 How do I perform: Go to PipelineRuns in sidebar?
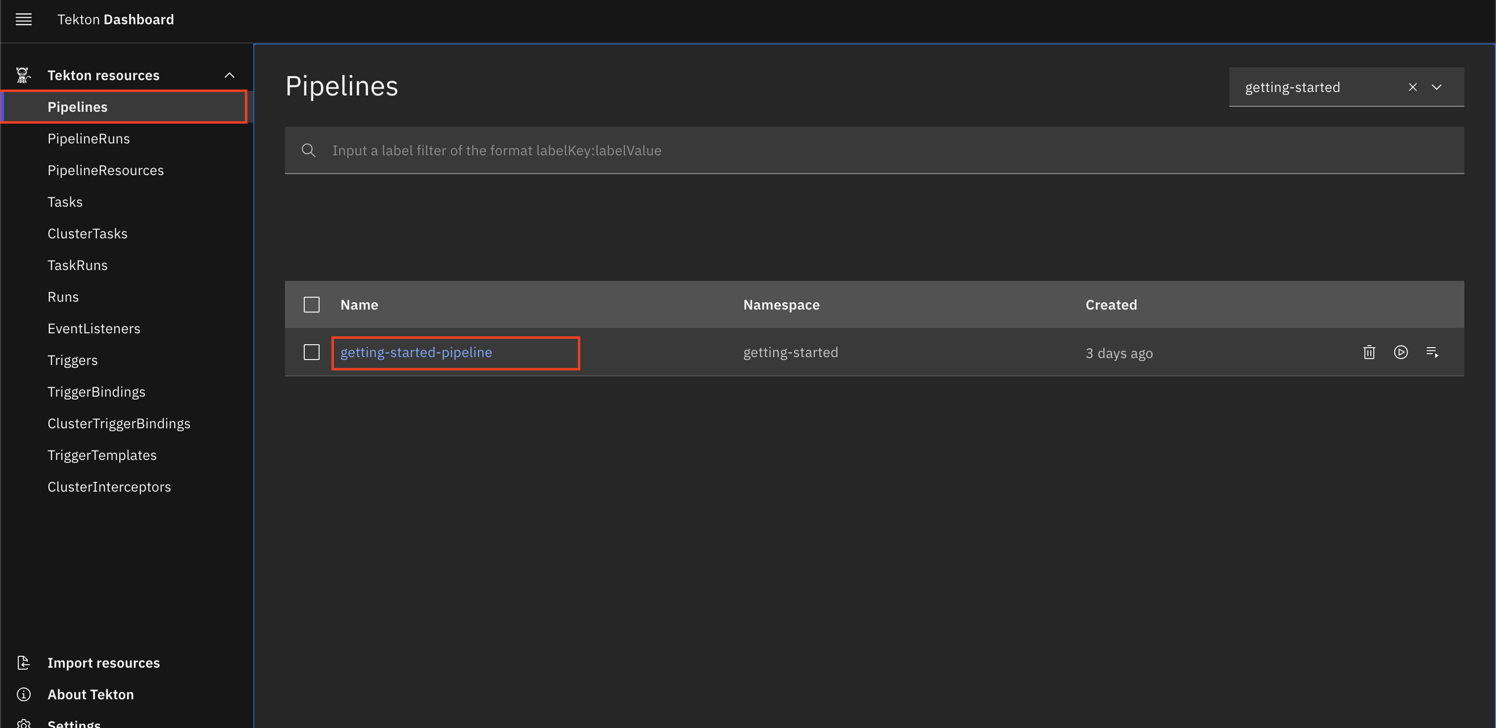[89, 139]
